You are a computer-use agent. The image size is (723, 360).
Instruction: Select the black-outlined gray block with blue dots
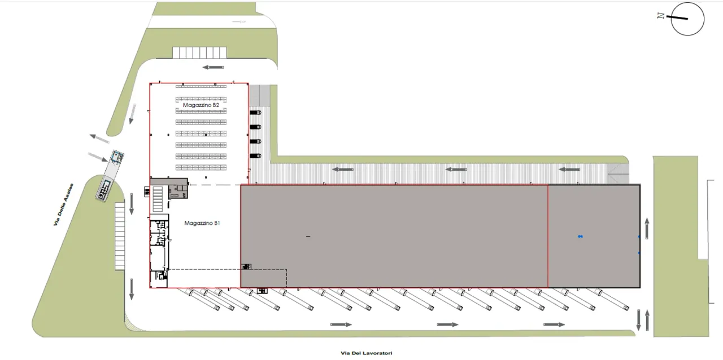(594, 236)
